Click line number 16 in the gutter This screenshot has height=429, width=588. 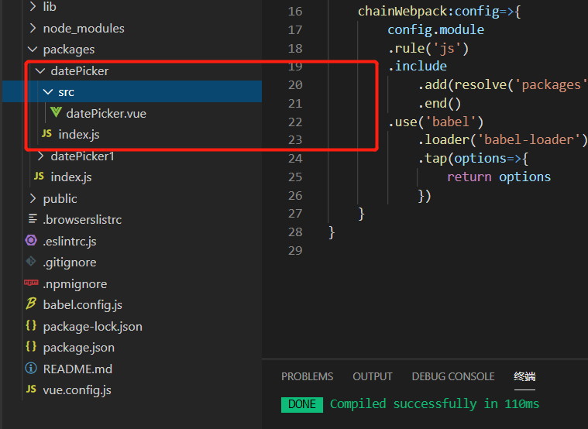pyautogui.click(x=295, y=12)
